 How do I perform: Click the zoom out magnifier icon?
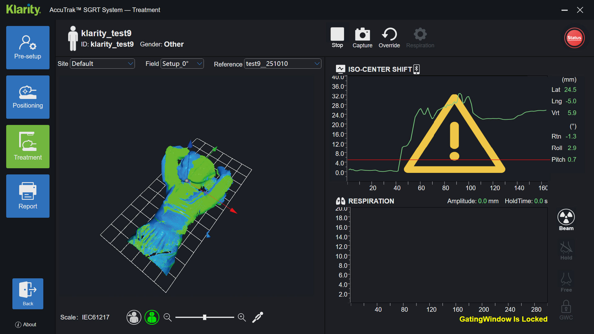click(x=167, y=317)
